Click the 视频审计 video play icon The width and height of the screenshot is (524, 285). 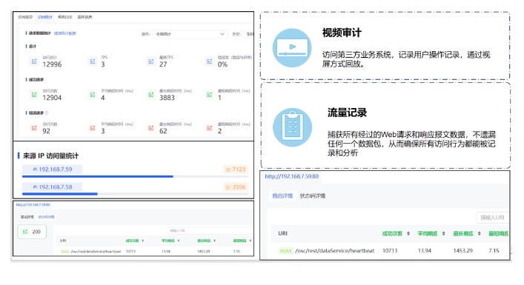(292, 47)
